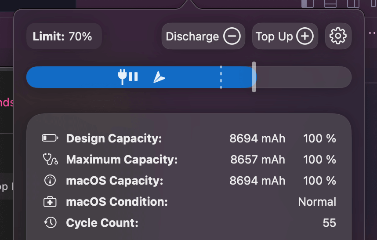
Task: Click the three-dot overflow icon at right edge
Action: (372, 33)
